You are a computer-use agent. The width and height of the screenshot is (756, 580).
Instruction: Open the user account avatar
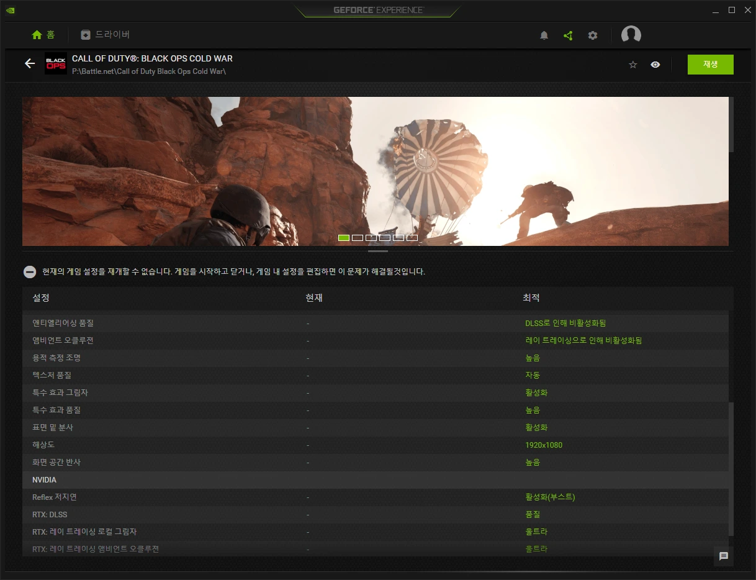pyautogui.click(x=631, y=35)
